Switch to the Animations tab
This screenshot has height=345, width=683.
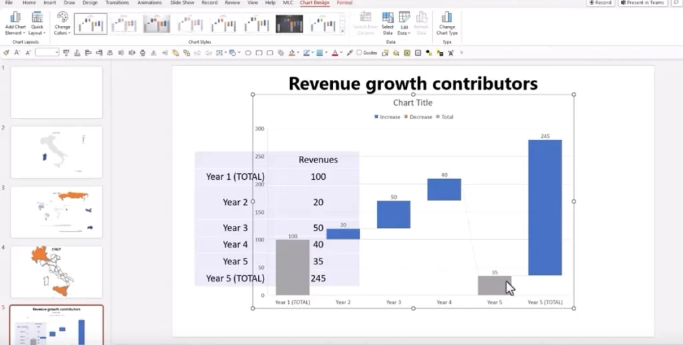tap(149, 3)
